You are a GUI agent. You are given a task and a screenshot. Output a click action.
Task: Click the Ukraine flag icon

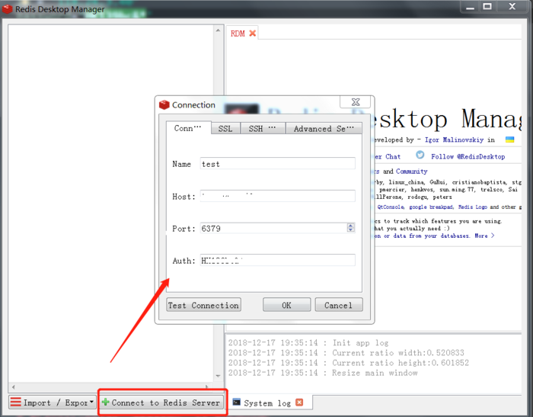tap(509, 140)
